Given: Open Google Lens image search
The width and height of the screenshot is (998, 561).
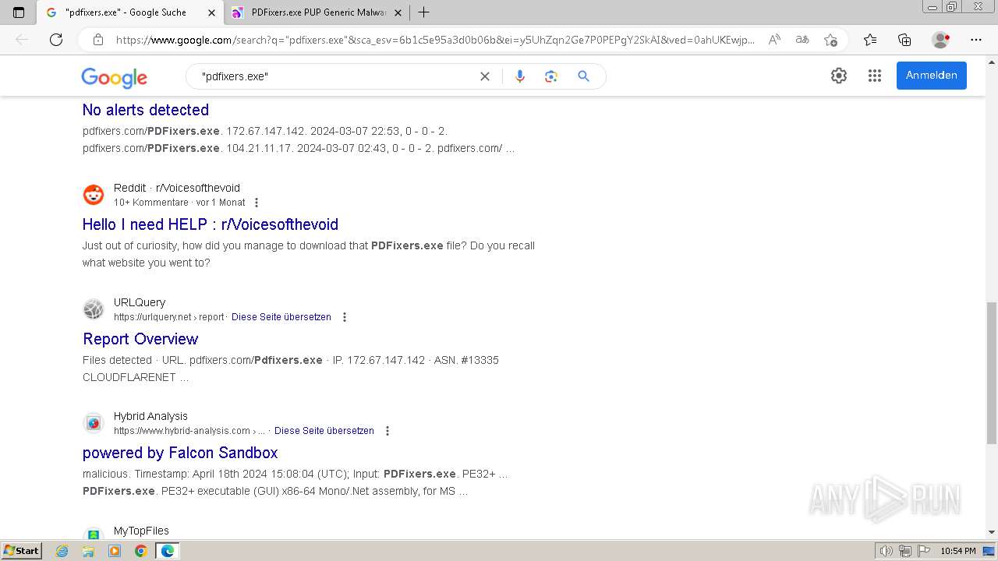Looking at the screenshot, I should pos(551,76).
